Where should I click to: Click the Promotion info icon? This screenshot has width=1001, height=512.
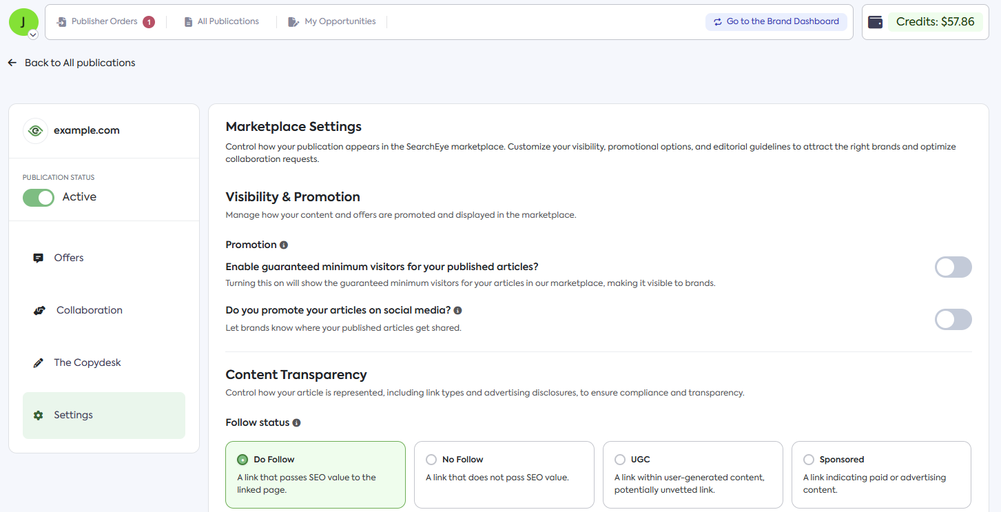click(x=284, y=245)
